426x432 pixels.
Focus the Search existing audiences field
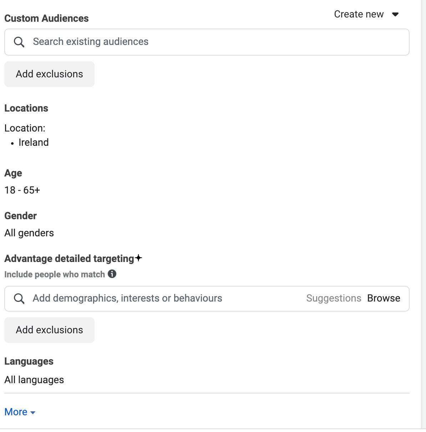click(214, 42)
